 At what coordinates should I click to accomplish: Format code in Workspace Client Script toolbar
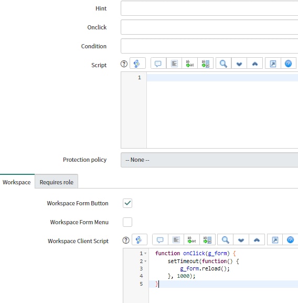176,240
